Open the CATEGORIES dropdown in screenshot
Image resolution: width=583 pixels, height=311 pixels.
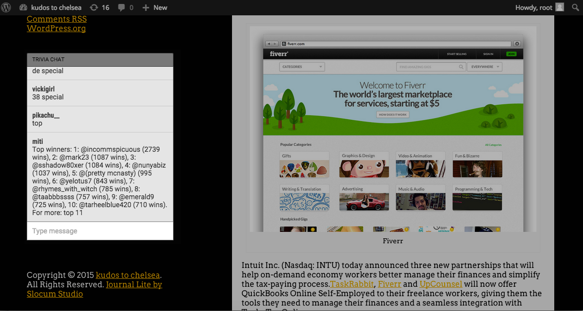[x=302, y=67]
